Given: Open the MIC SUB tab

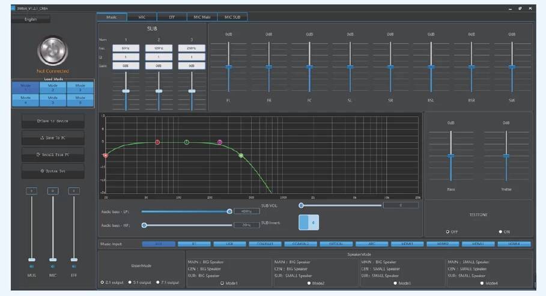Looking at the screenshot, I should tap(232, 17).
